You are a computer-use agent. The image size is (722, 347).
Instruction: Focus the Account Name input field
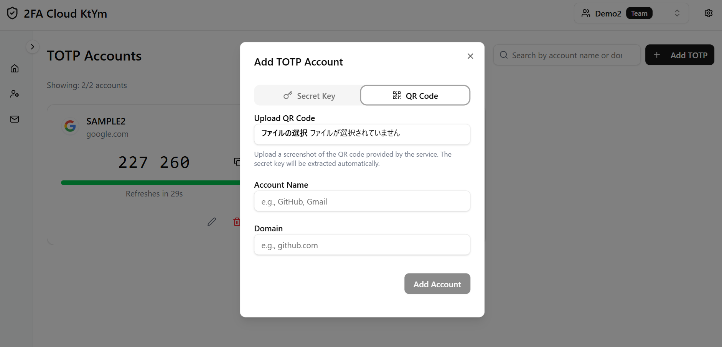(362, 201)
